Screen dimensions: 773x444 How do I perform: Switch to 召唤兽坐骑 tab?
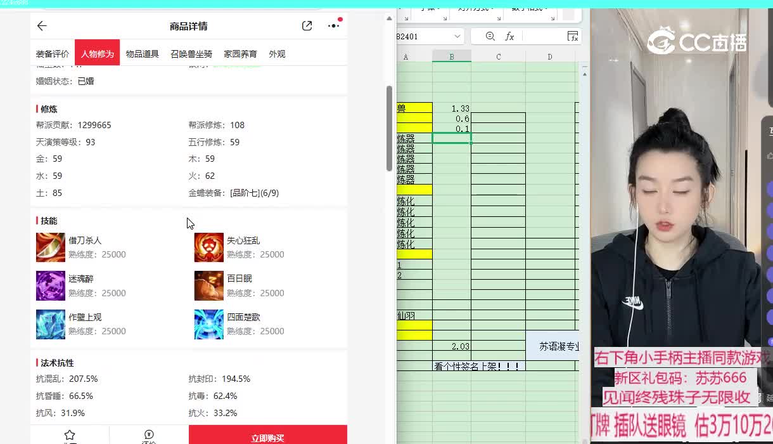tap(191, 54)
